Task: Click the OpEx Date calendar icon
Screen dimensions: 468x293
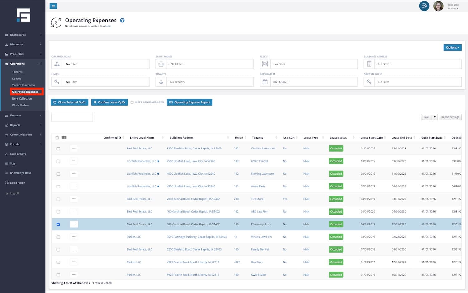Action: click(265, 82)
